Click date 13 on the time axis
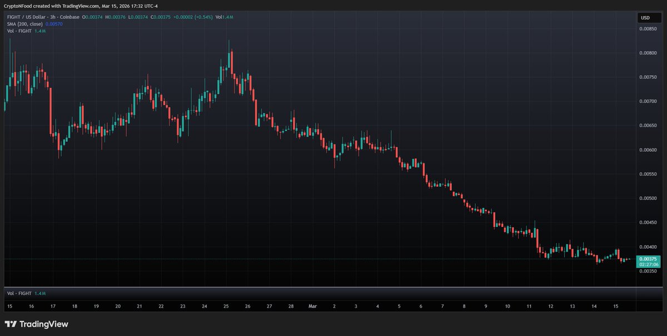The height and width of the screenshot is (336, 667). pos(573,306)
